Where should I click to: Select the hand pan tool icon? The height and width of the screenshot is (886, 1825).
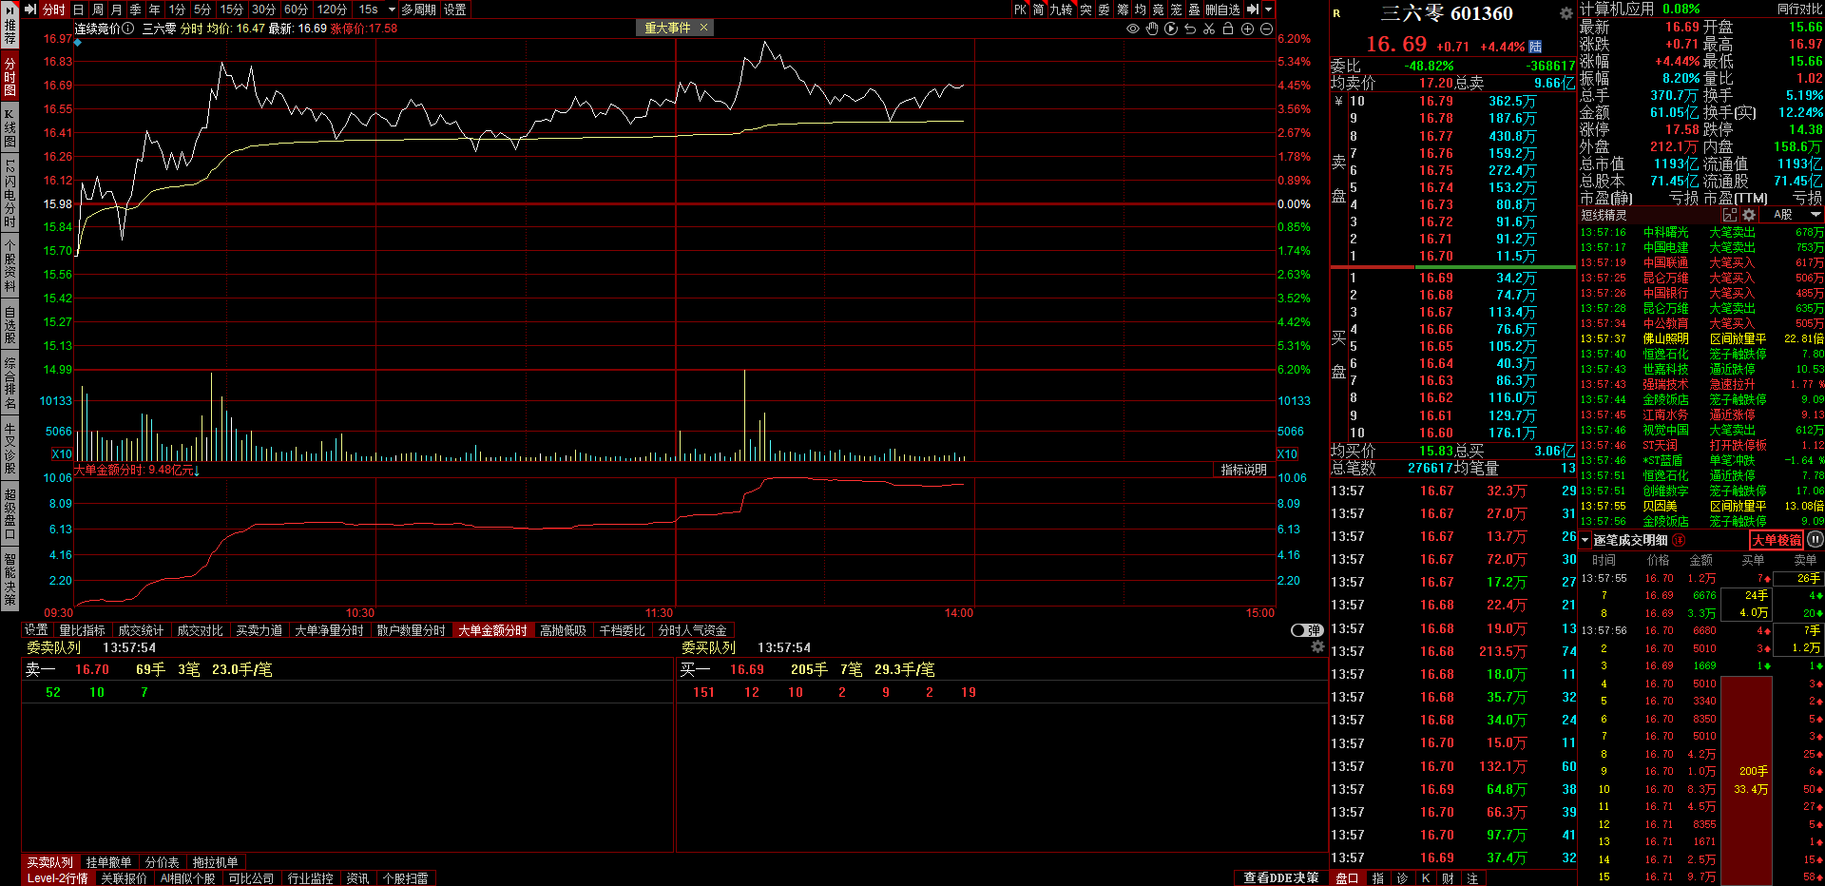click(x=1152, y=29)
